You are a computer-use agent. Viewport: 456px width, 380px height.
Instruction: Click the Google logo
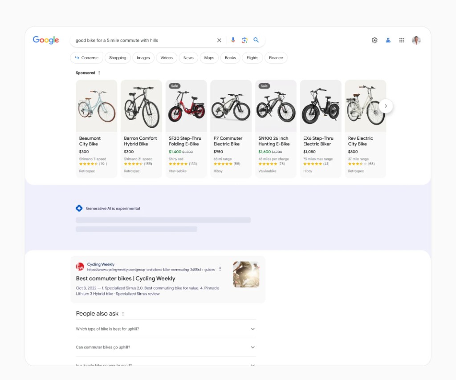tap(46, 40)
